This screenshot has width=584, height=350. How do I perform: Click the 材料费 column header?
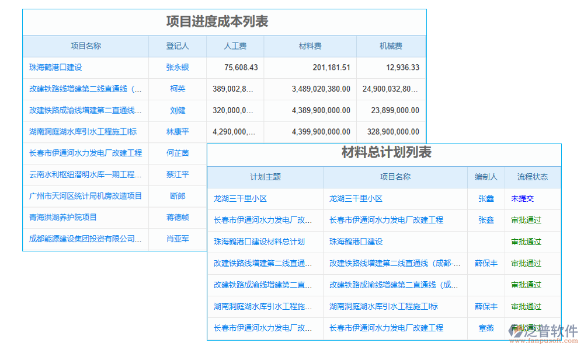(310, 46)
